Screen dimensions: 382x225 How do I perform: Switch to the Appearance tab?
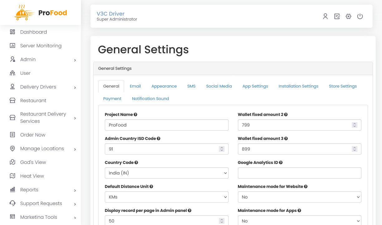164,86
